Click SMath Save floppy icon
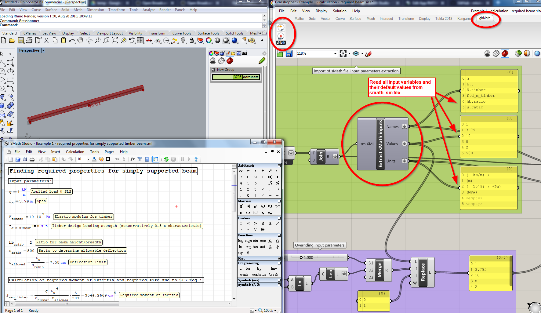The image size is (541, 313). (x=25, y=159)
